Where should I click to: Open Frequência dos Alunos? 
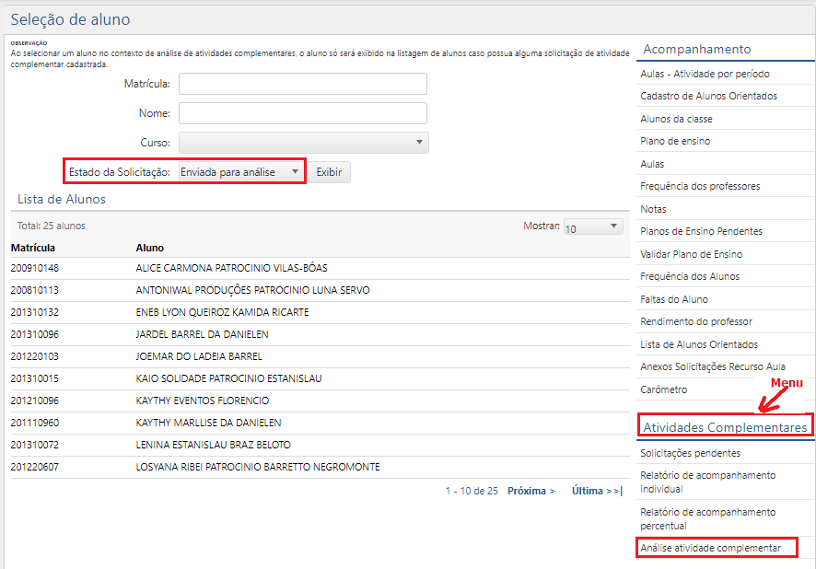tap(688, 275)
